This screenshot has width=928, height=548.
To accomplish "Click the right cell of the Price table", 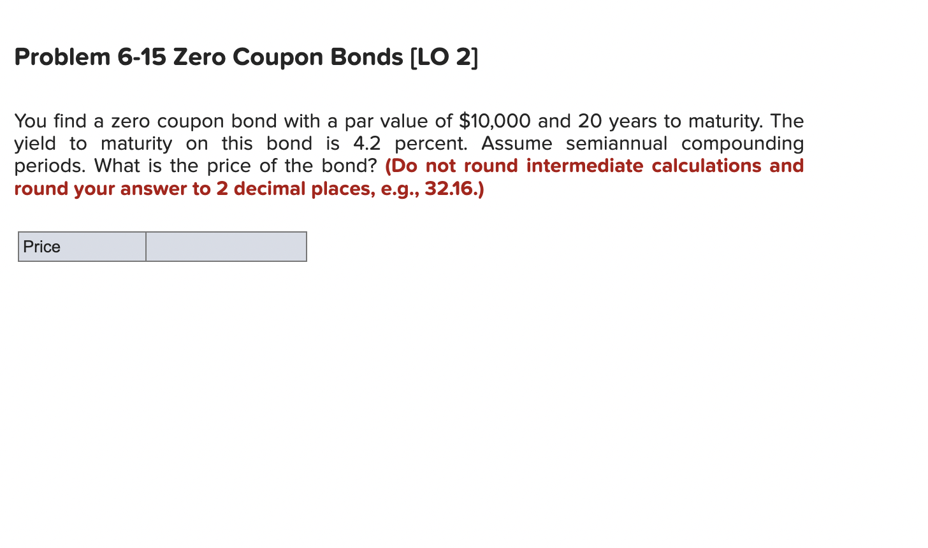I will (x=226, y=247).
